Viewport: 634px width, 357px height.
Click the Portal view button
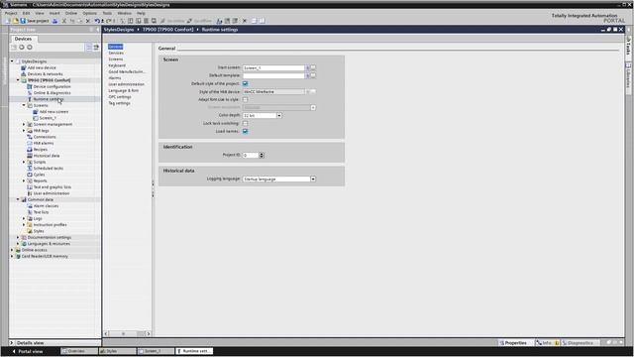pyautogui.click(x=28, y=351)
